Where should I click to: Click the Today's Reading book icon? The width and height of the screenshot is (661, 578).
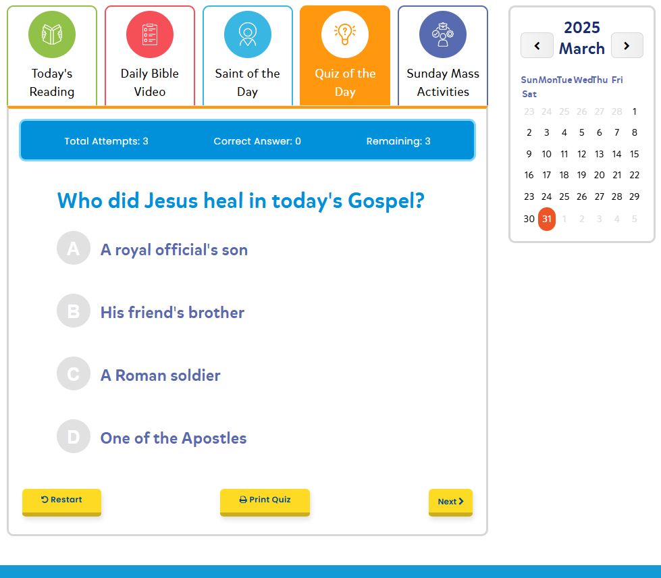click(52, 34)
